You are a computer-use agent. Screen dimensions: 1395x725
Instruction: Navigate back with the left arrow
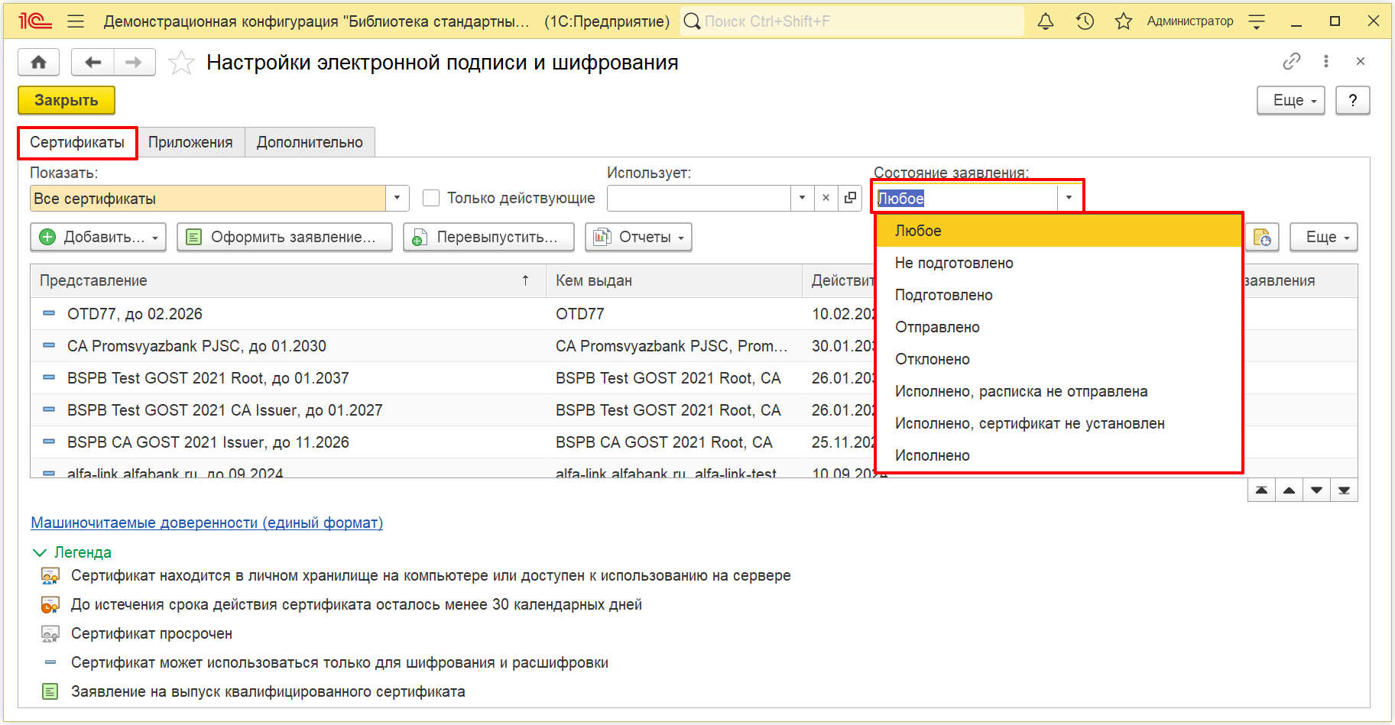(x=92, y=62)
